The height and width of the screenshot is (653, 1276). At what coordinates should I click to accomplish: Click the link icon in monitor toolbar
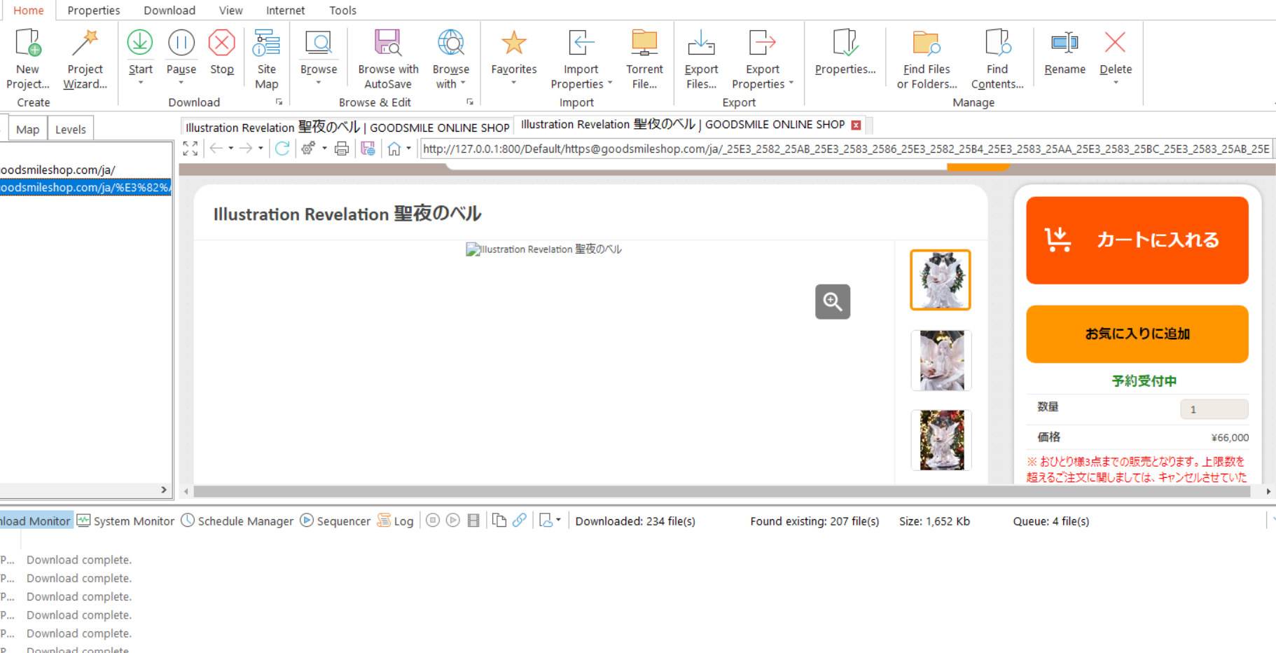(x=520, y=521)
